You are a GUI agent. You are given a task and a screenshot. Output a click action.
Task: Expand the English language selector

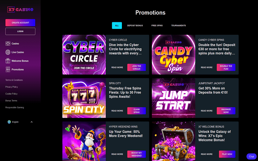coord(32,122)
